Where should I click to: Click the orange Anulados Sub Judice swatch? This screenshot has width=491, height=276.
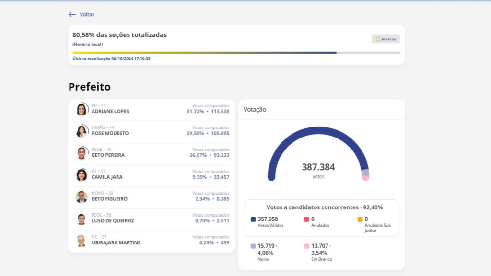point(360,219)
